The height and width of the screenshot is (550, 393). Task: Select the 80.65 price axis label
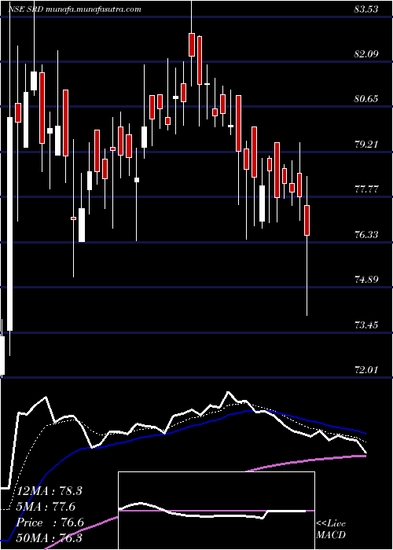click(x=366, y=99)
